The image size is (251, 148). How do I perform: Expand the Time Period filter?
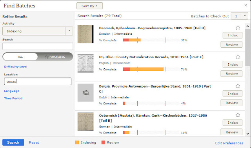coord(13,98)
